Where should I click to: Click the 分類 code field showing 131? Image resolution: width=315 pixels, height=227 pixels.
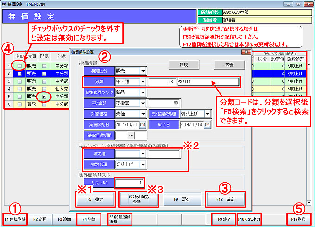coord(162,82)
